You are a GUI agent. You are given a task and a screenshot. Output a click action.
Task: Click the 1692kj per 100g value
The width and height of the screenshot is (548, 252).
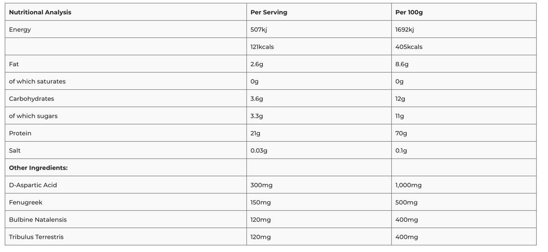pyautogui.click(x=405, y=29)
